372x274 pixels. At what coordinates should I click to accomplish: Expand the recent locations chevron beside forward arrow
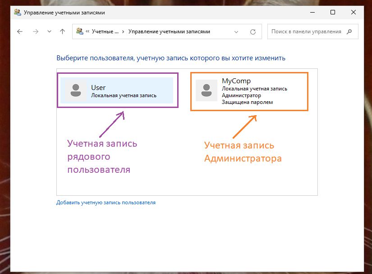49,31
